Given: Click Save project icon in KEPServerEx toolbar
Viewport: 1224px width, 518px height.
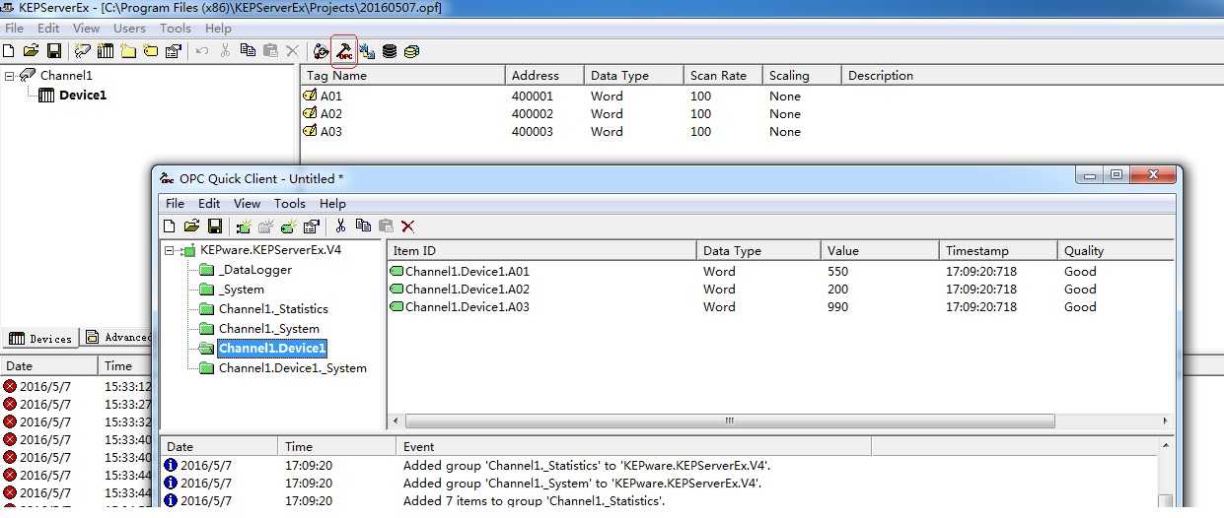Looking at the screenshot, I should tap(54, 51).
